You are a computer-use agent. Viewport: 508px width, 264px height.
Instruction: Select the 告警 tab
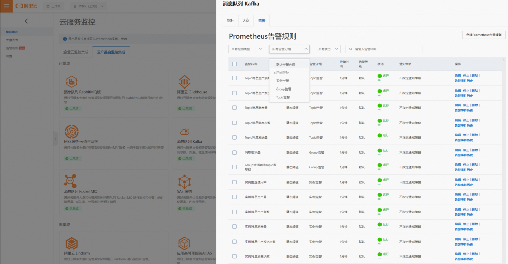(262, 20)
